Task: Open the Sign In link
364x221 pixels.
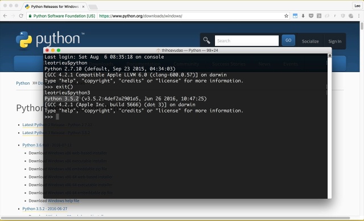Action: tap(335, 41)
